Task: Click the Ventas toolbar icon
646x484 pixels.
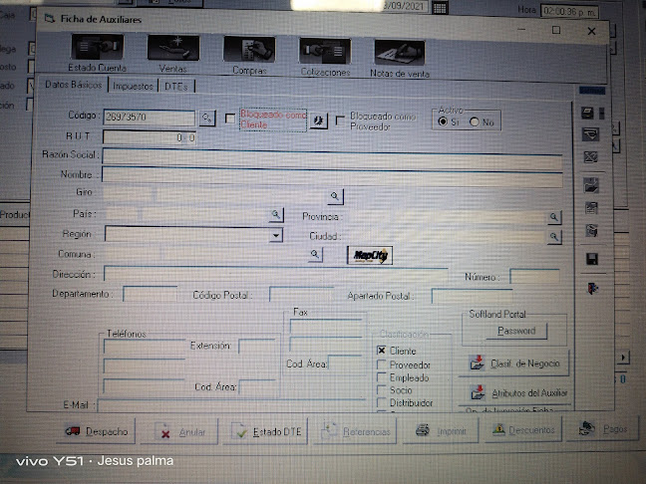Action: pyautogui.click(x=172, y=50)
